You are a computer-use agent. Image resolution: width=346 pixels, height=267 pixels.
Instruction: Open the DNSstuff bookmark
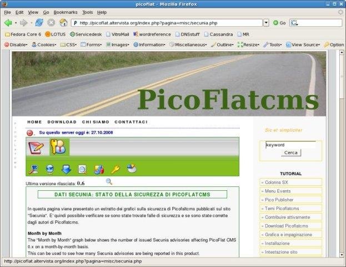[187, 34]
